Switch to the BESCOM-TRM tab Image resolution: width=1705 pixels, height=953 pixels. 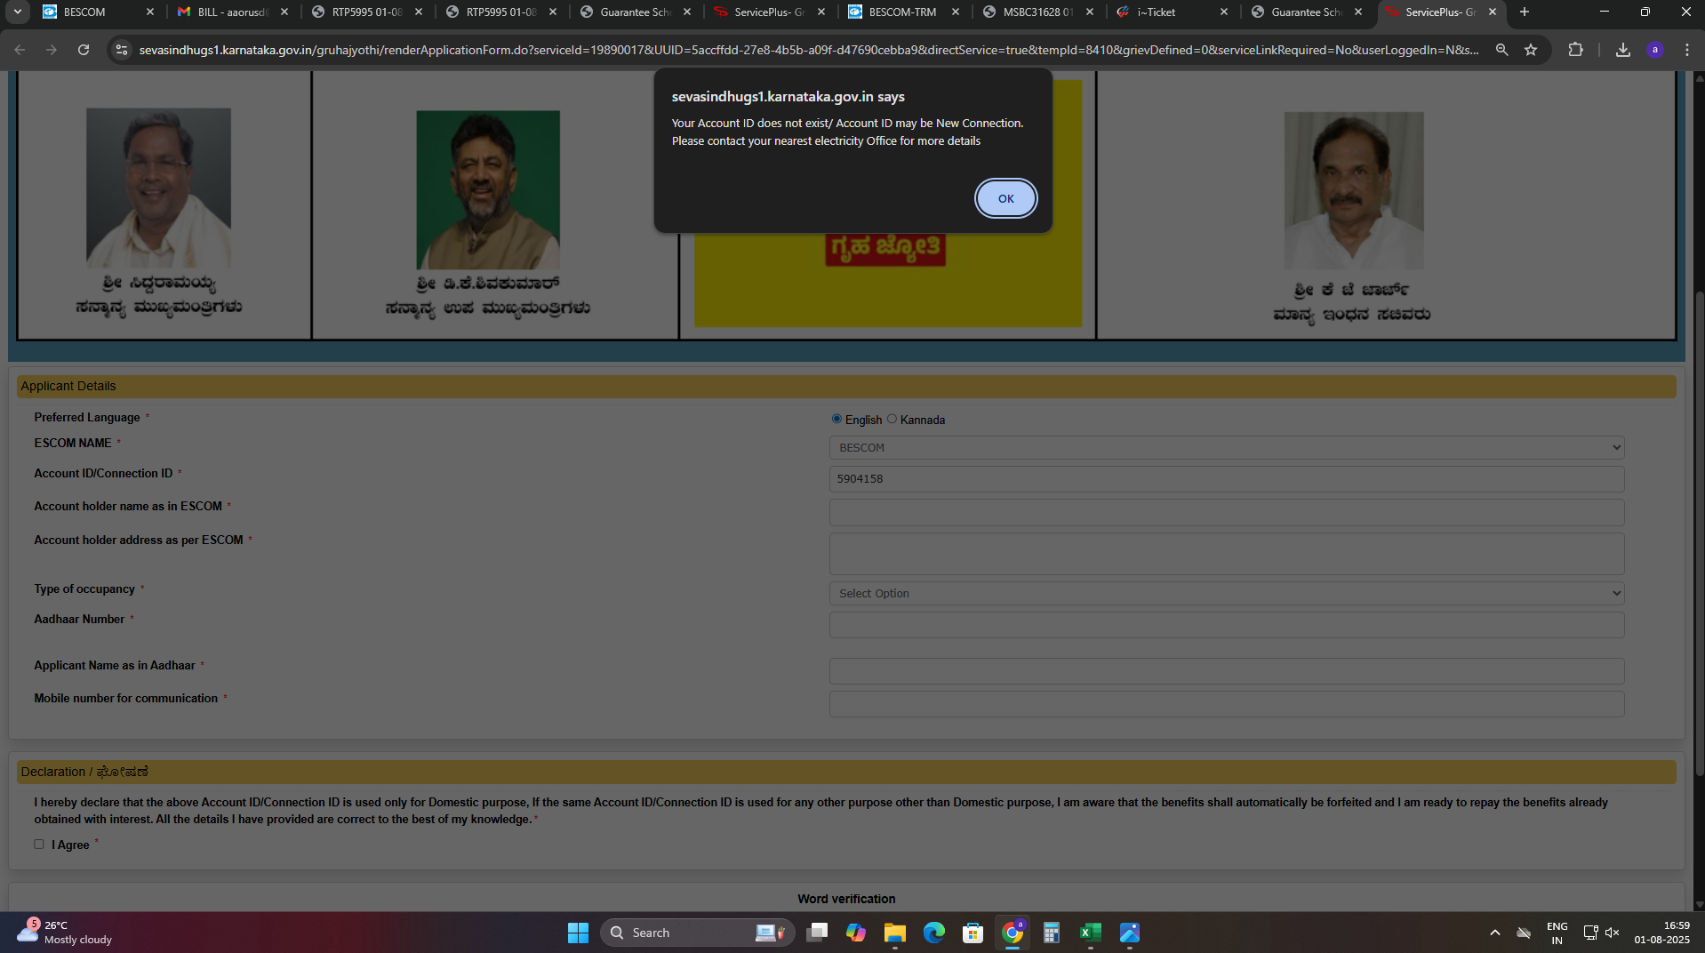902,12
